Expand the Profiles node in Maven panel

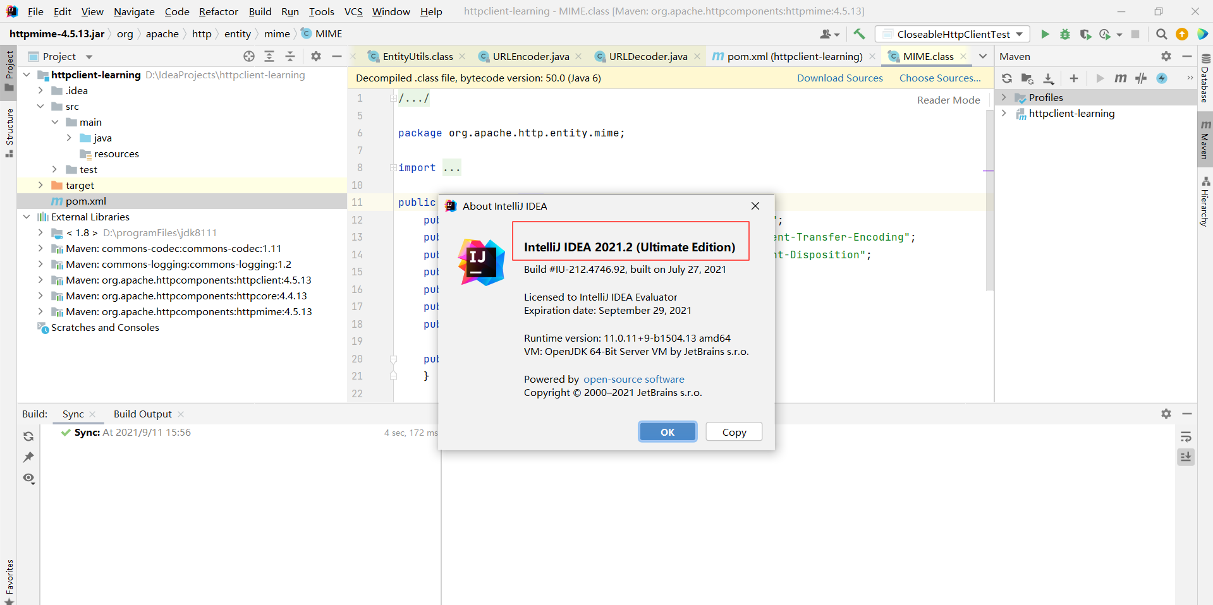coord(1004,97)
